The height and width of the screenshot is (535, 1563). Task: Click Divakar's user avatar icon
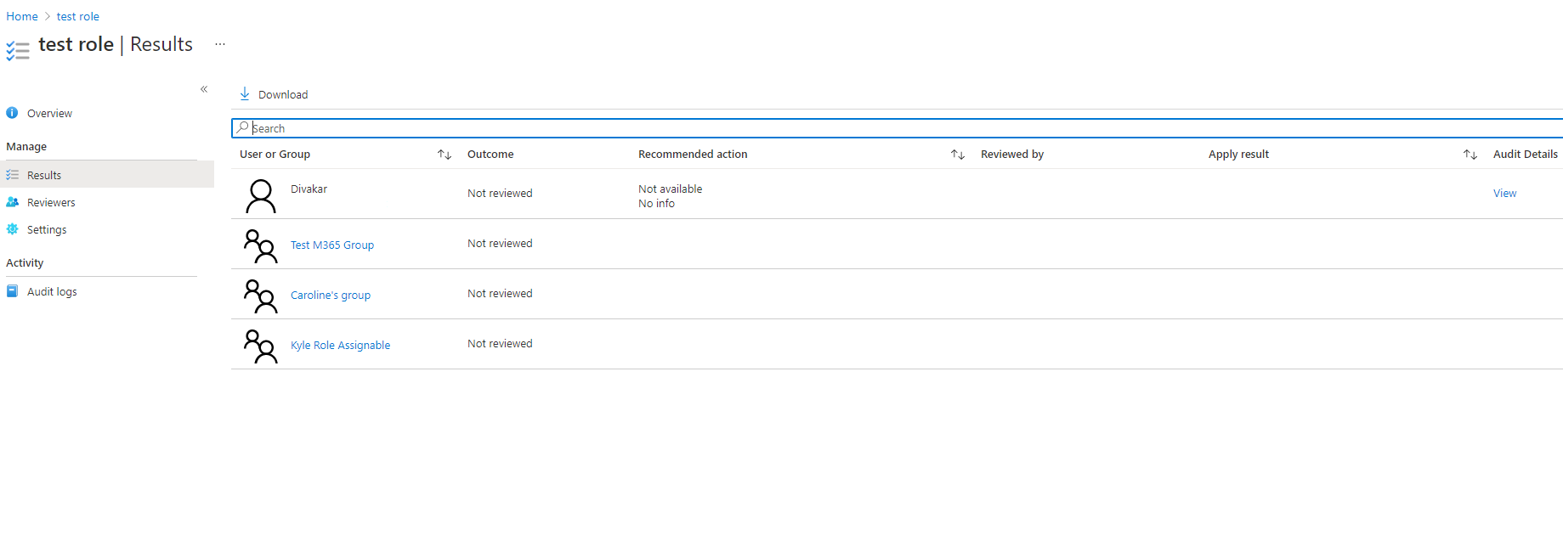click(261, 195)
